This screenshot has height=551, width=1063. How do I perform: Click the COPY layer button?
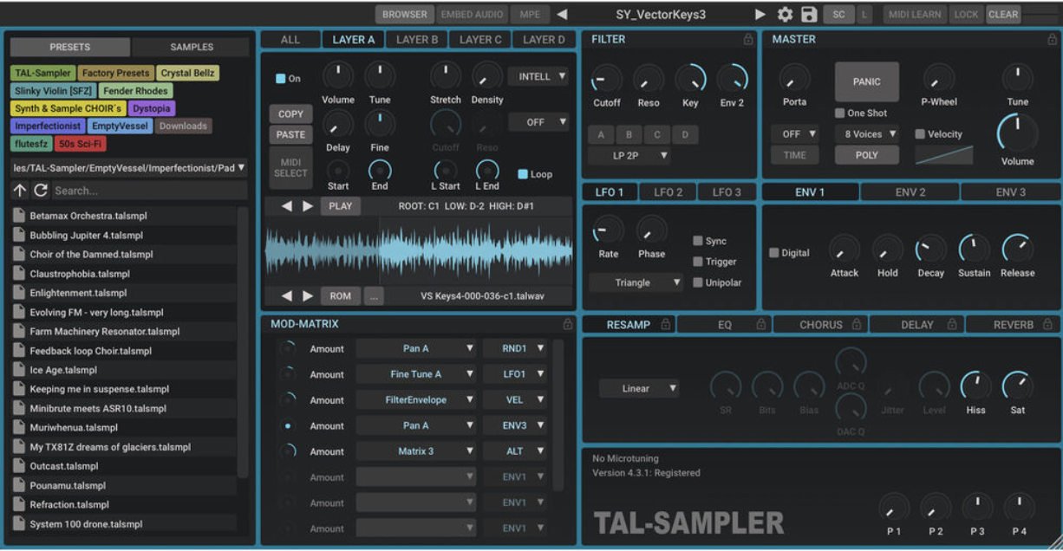(290, 113)
